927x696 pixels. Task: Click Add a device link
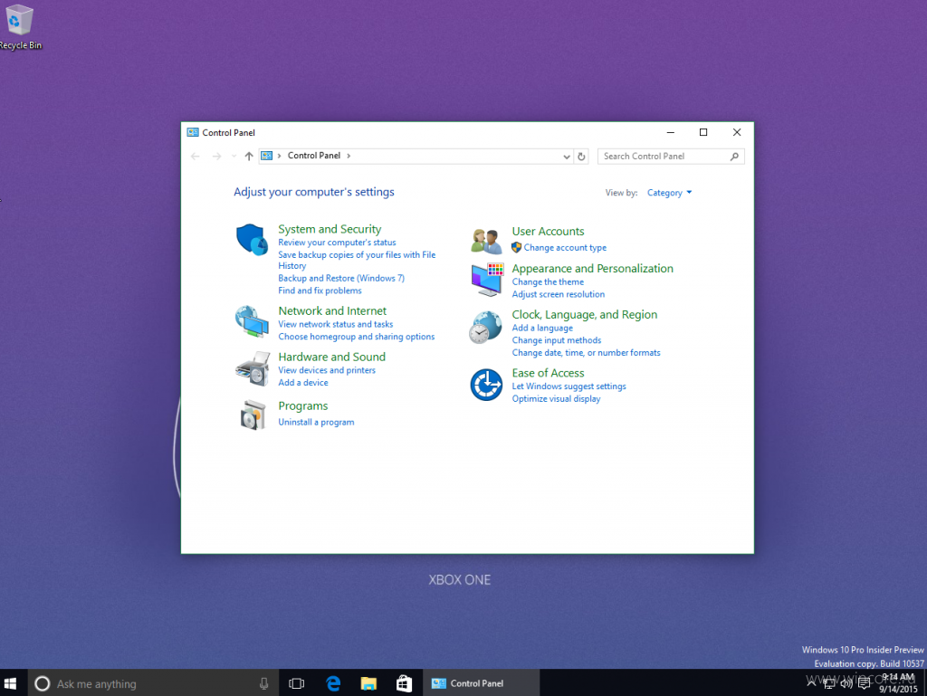303,383
